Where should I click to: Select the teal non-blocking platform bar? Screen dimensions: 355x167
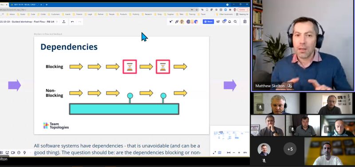click(124, 109)
